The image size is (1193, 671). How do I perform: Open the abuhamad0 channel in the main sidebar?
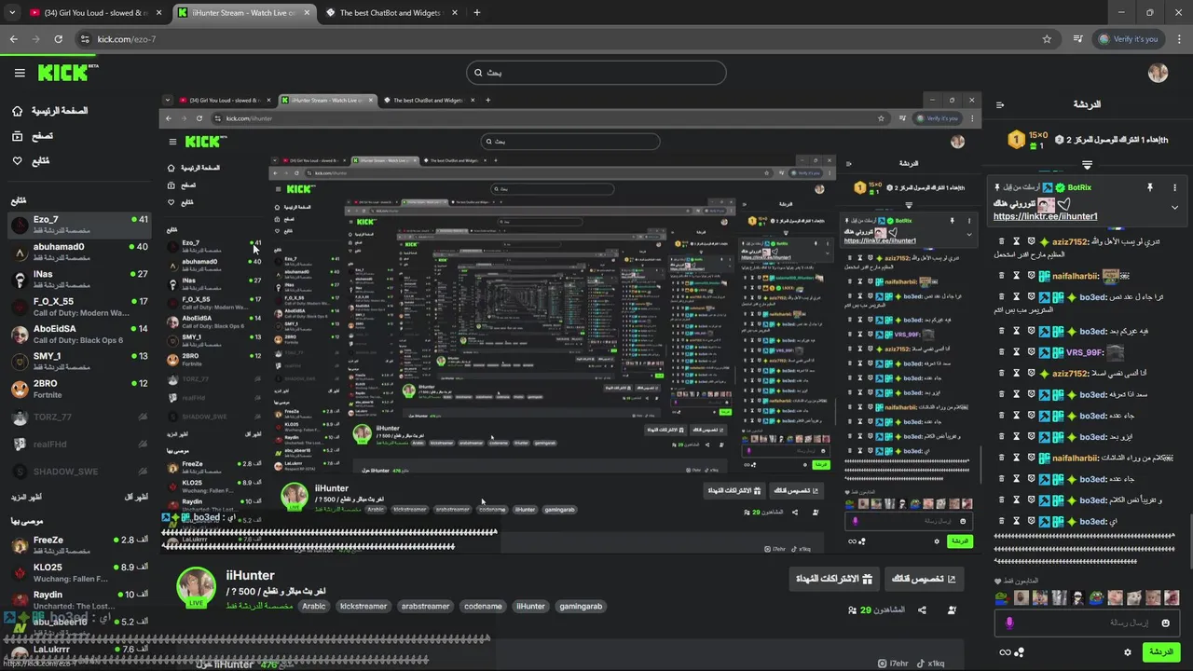pos(79,252)
